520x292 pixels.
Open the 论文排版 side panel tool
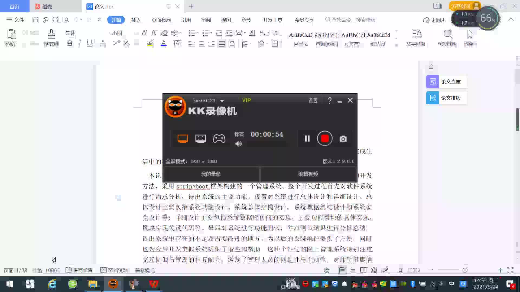pos(446,98)
